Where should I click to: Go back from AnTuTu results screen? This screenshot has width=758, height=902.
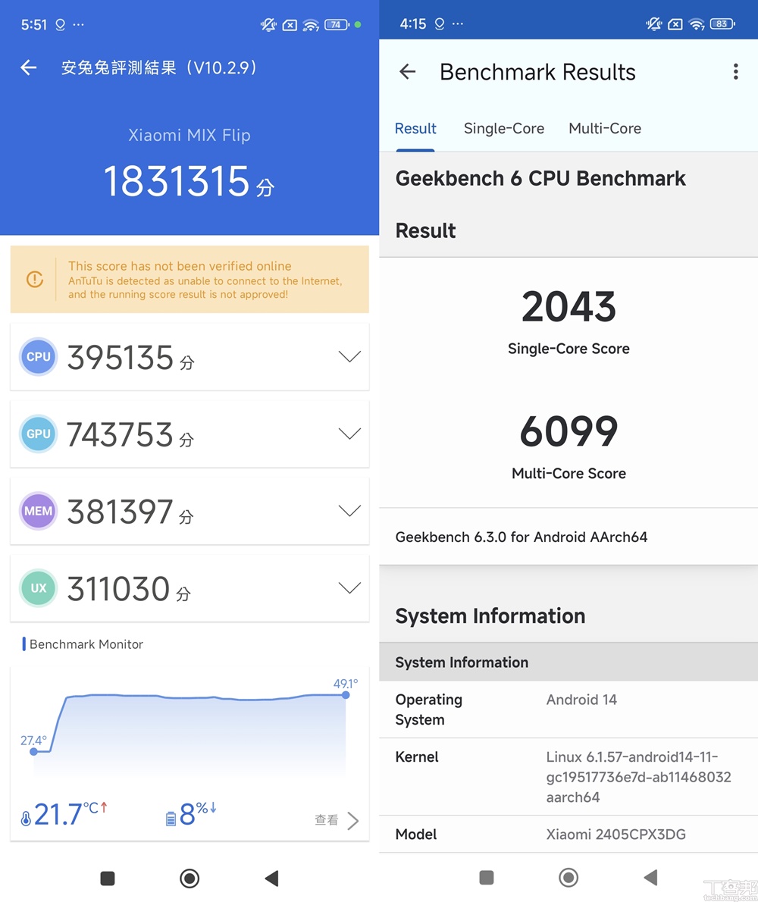[x=28, y=68]
